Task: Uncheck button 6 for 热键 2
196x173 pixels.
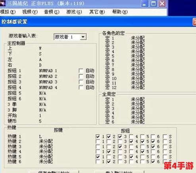Action: (153, 141)
